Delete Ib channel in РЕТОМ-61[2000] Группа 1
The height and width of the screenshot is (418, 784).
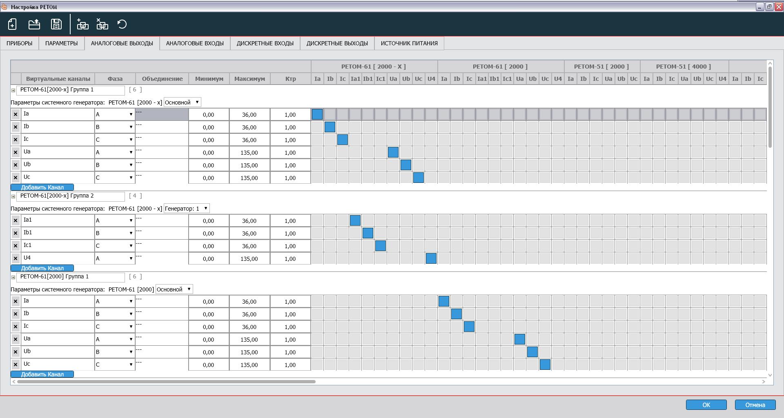coord(16,314)
